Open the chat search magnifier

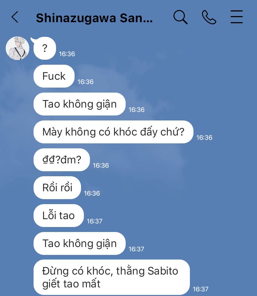click(181, 17)
